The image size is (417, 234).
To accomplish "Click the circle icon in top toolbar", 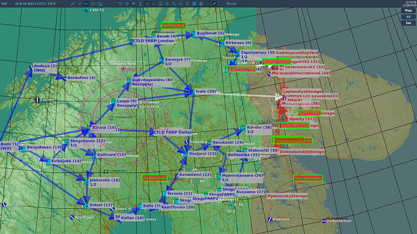I will (x=93, y=4).
